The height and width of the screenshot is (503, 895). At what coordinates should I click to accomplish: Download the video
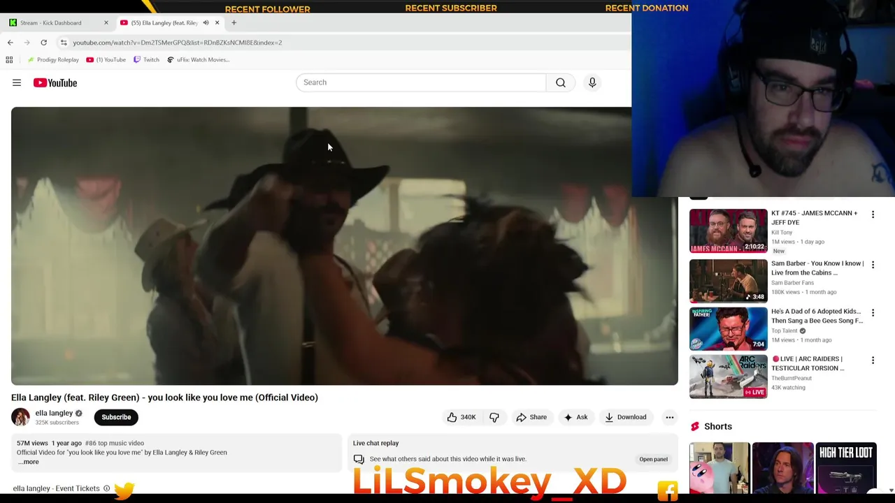[626, 417]
